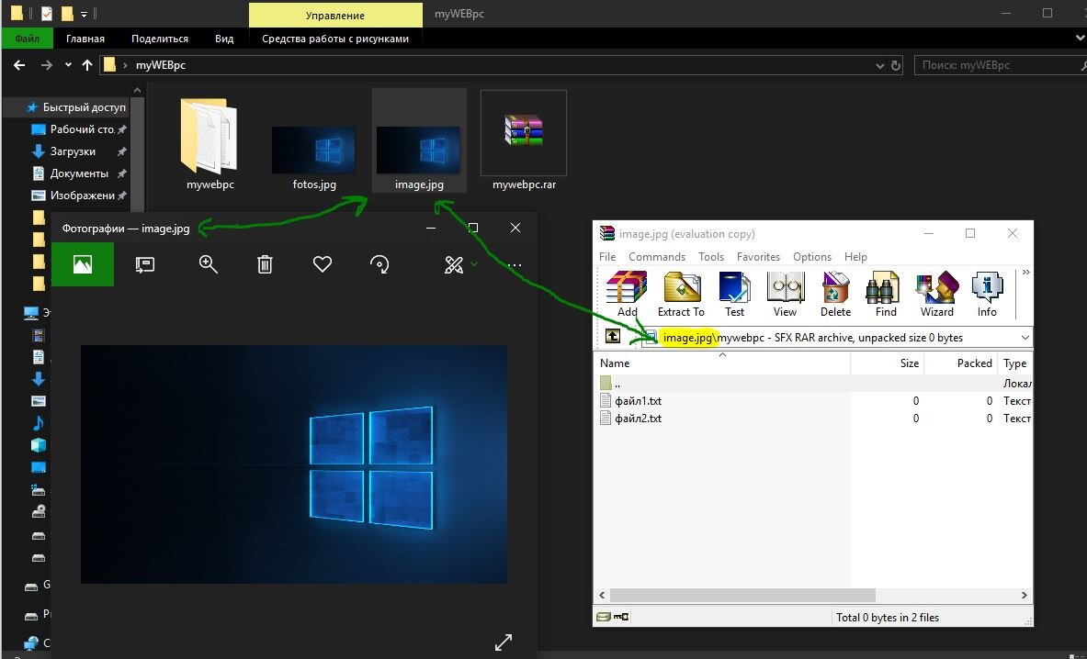The height and width of the screenshot is (659, 1087).
Task: Click the Find binoculars icon in WinRAR
Action: tap(885, 295)
